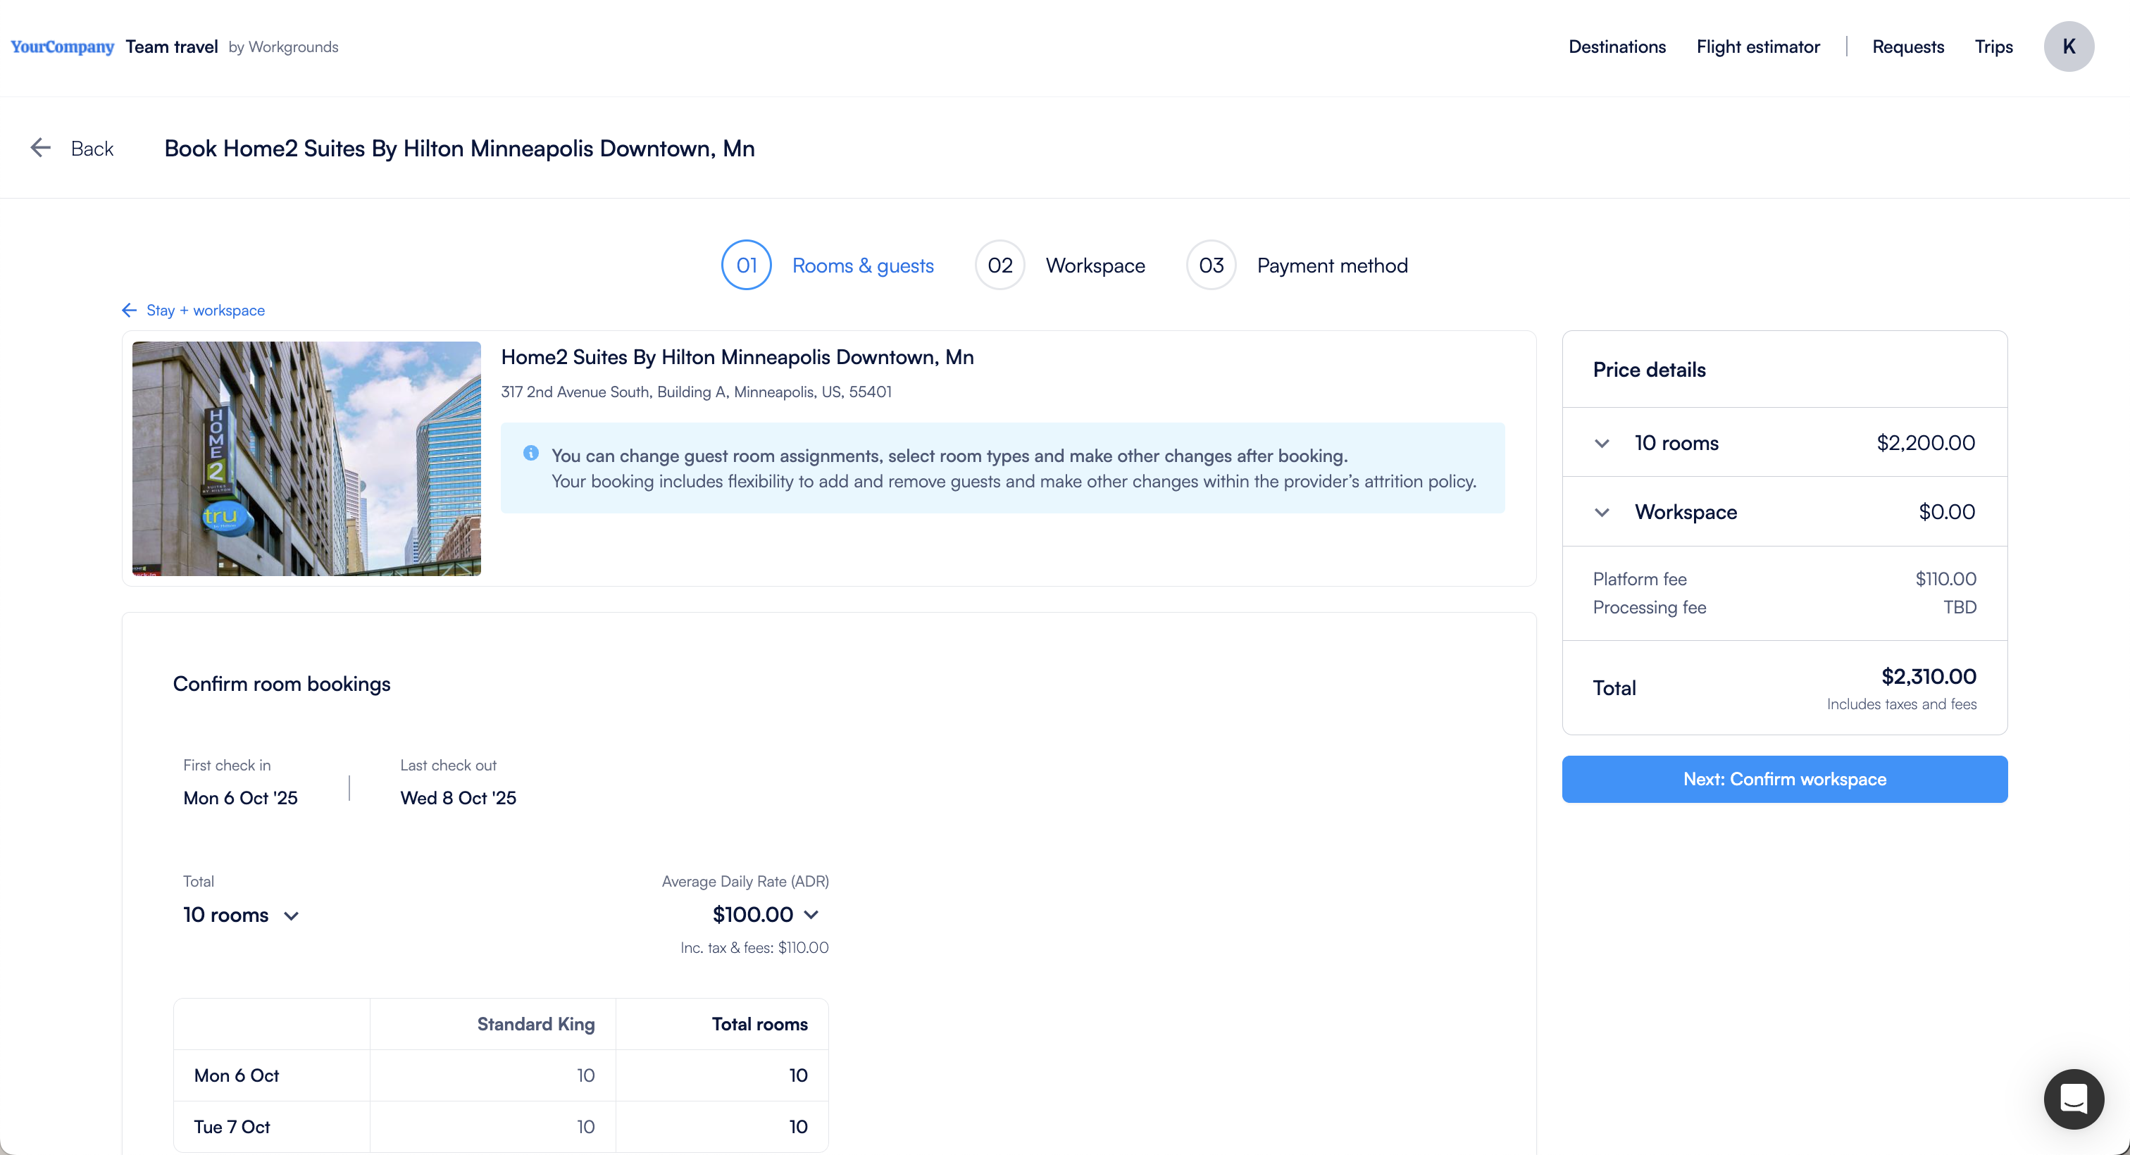Click the hotel building photo thumbnail
The height and width of the screenshot is (1155, 2130).
pyautogui.click(x=306, y=459)
